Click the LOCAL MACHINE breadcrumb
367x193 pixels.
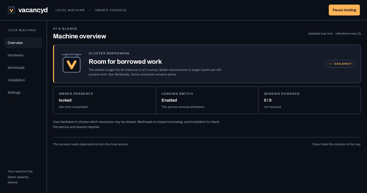coord(70,10)
